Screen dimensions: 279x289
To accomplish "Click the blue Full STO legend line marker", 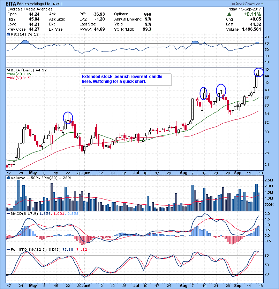I will pyautogui.click(x=8, y=249).
